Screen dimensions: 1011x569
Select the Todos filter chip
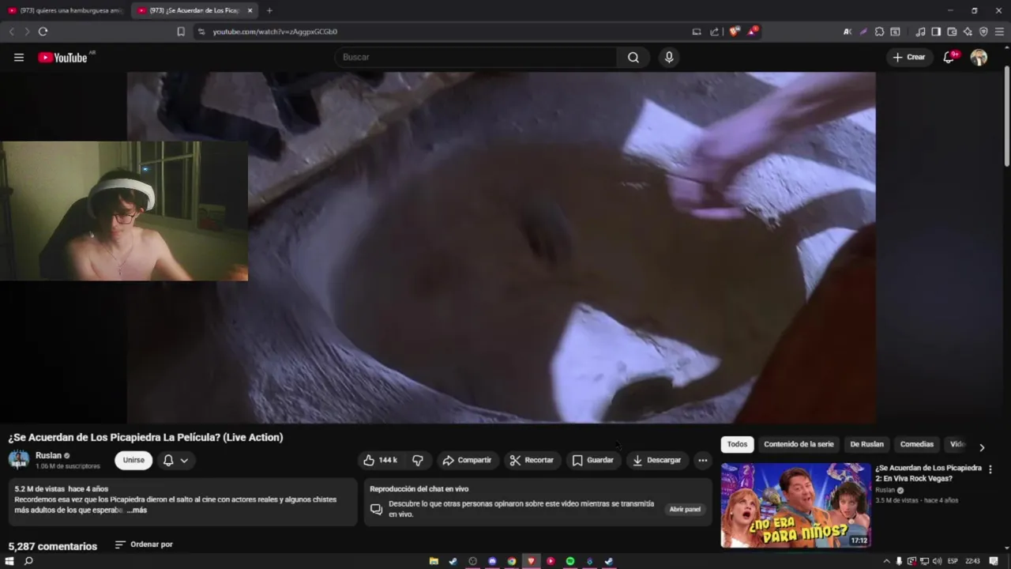click(737, 444)
